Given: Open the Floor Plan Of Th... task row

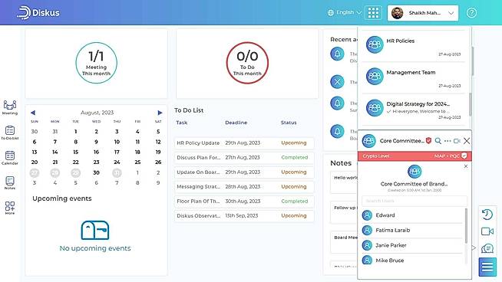Looking at the screenshot, I should click(244, 201).
